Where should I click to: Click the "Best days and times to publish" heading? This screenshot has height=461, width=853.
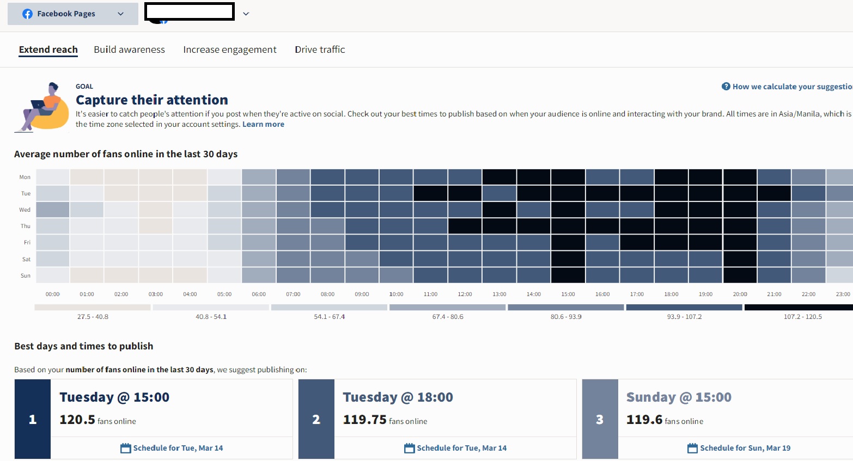(84, 346)
